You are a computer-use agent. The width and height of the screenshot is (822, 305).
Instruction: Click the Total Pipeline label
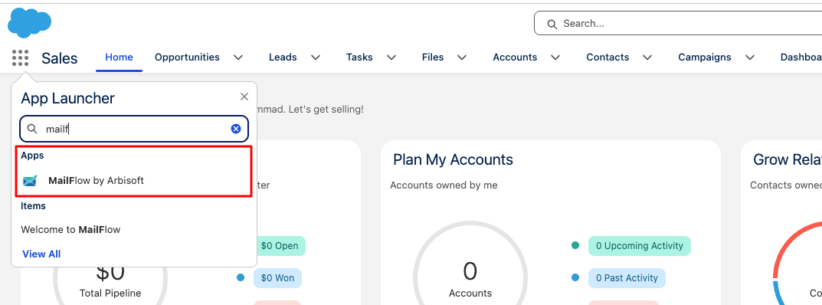(110, 293)
